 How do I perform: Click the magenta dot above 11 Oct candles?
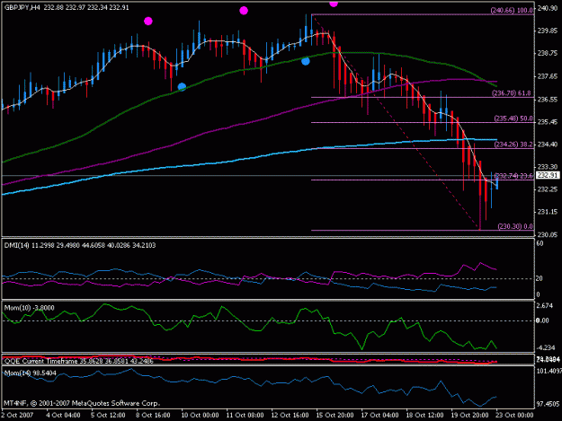pos(244,11)
